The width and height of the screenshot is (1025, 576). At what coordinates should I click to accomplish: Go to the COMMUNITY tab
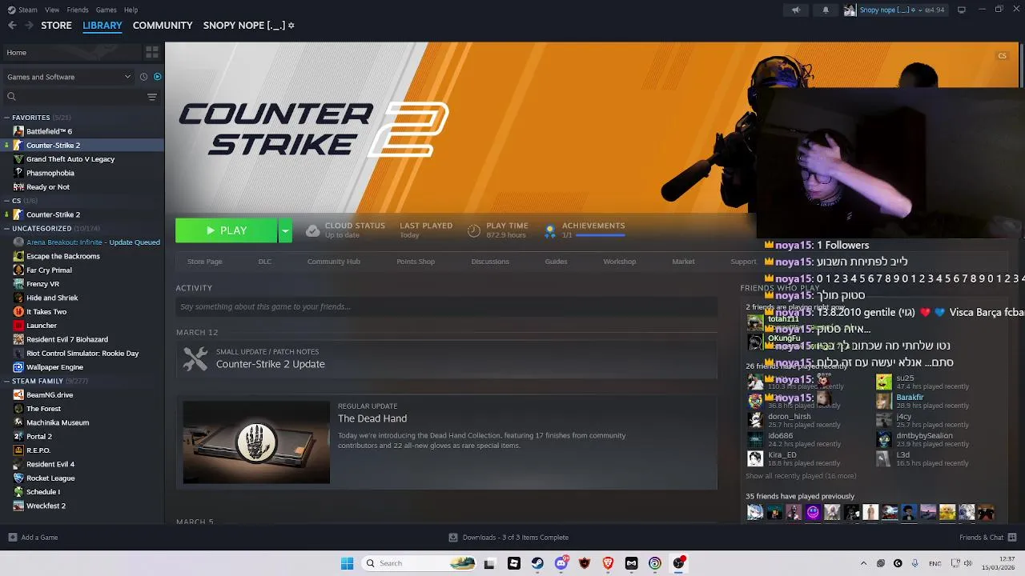[x=163, y=26]
